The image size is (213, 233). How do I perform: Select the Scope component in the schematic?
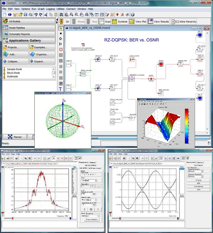point(161,65)
